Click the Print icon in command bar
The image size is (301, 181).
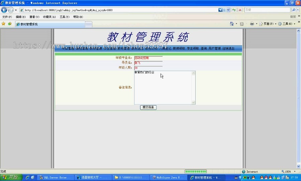tap(252, 24)
